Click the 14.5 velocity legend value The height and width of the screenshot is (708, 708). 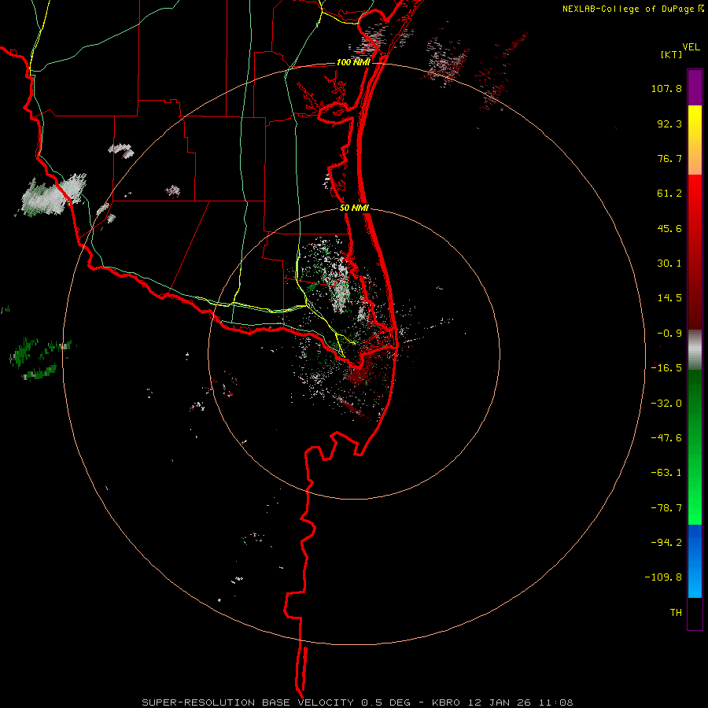click(x=669, y=298)
